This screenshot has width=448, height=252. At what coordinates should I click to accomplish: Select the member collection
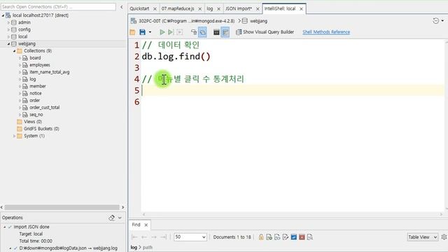click(38, 86)
